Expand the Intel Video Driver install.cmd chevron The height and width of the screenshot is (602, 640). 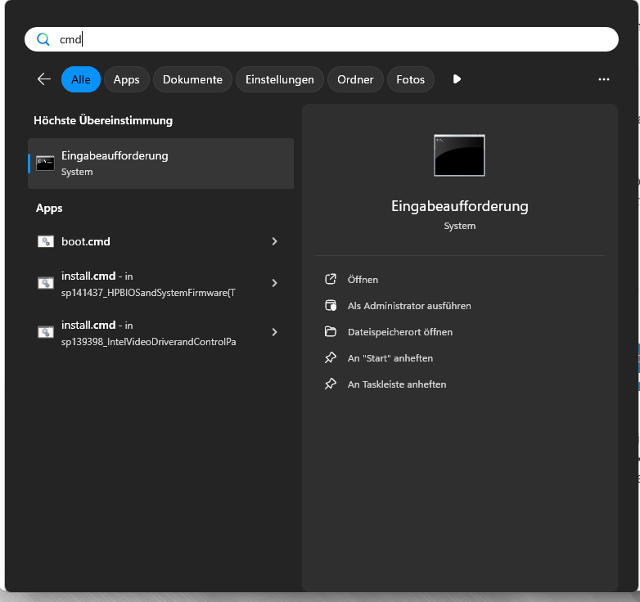coord(274,332)
